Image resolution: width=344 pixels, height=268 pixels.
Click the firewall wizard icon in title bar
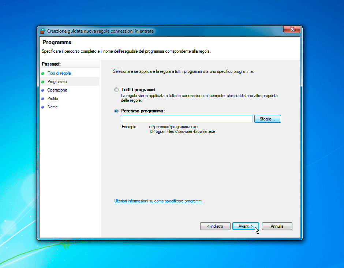pos(42,31)
